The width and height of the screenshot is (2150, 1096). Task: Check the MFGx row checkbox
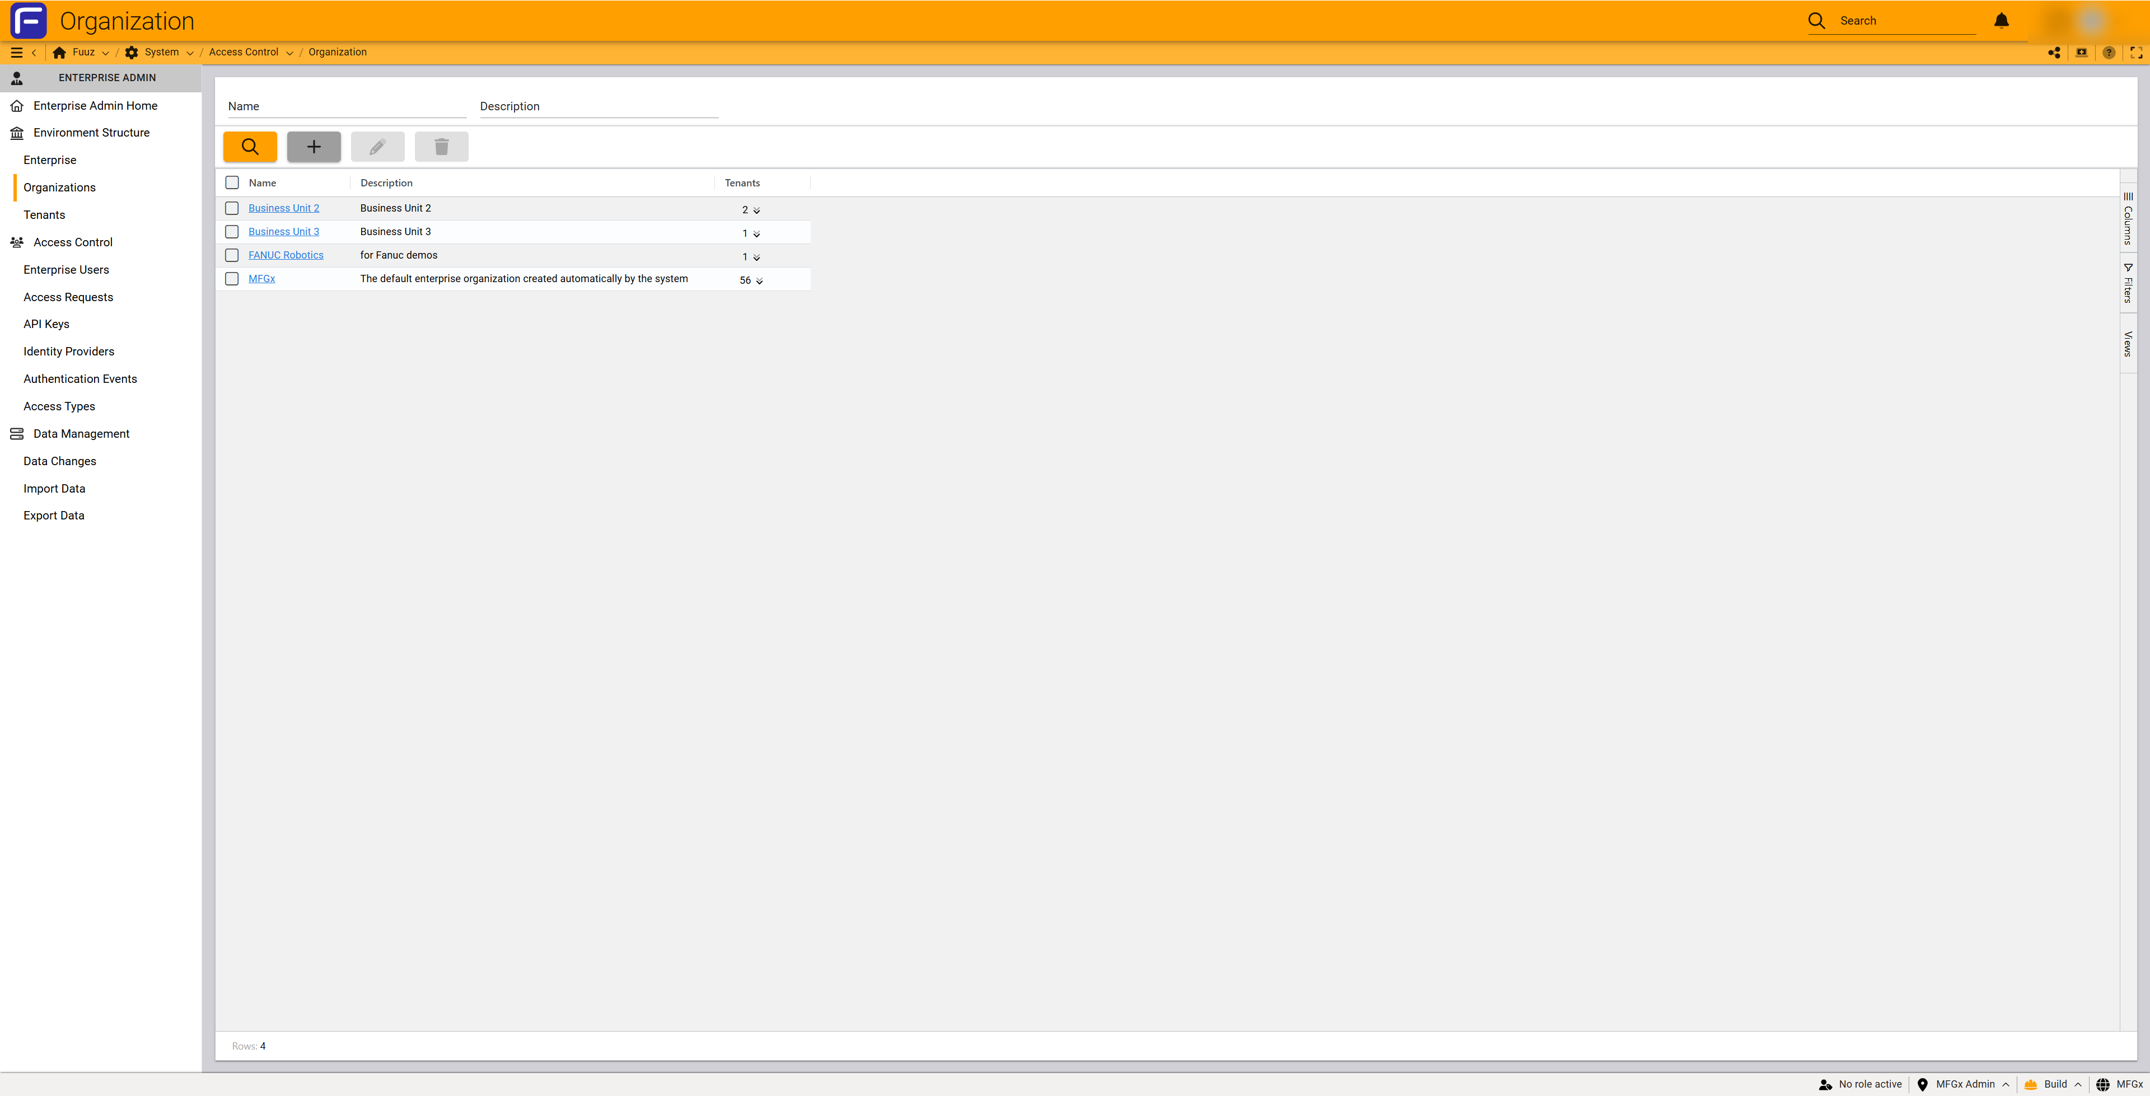pos(232,279)
